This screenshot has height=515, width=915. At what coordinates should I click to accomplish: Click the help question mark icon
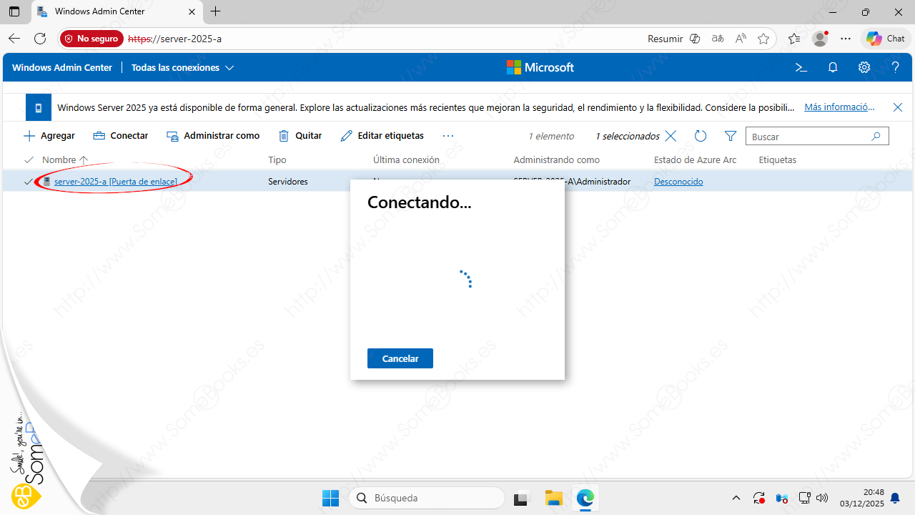895,67
